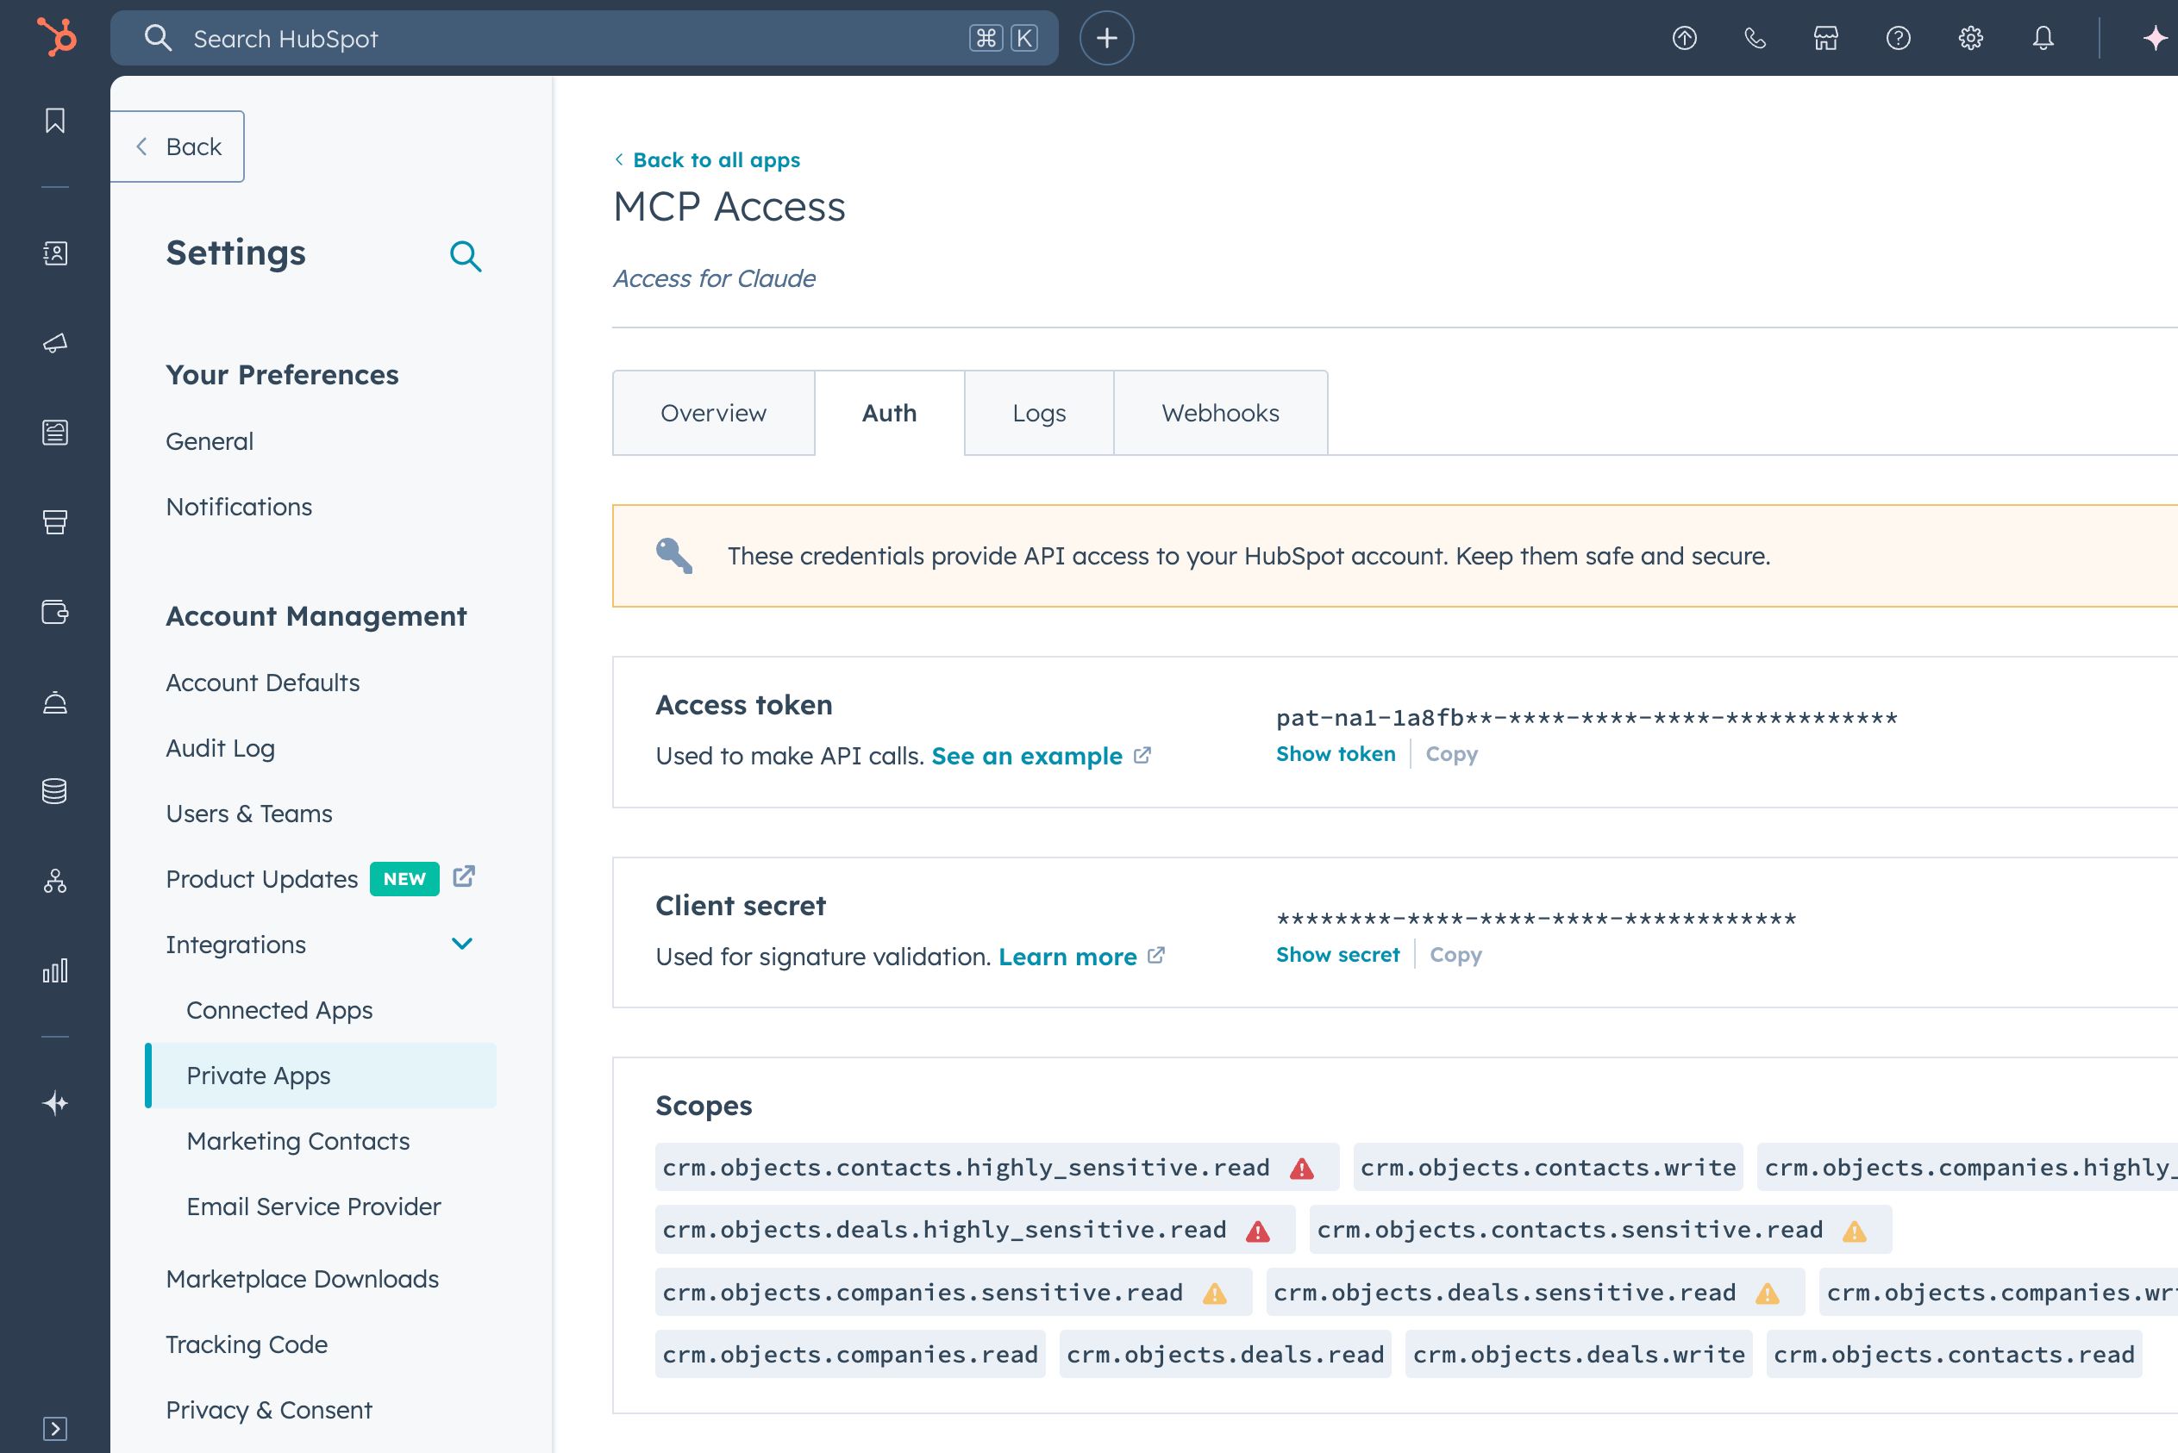Open the Marketing megaphone icon
This screenshot has width=2178, height=1453.
click(x=54, y=343)
